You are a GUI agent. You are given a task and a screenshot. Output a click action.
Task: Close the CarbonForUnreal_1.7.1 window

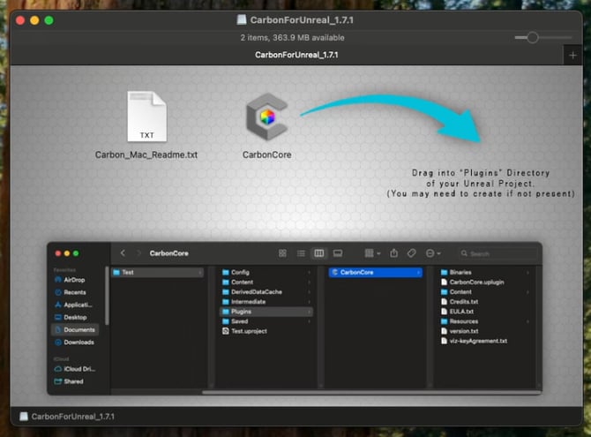pos(20,20)
